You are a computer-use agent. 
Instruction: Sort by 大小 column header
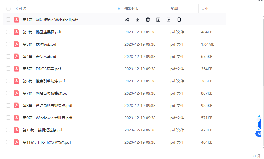(205, 9)
